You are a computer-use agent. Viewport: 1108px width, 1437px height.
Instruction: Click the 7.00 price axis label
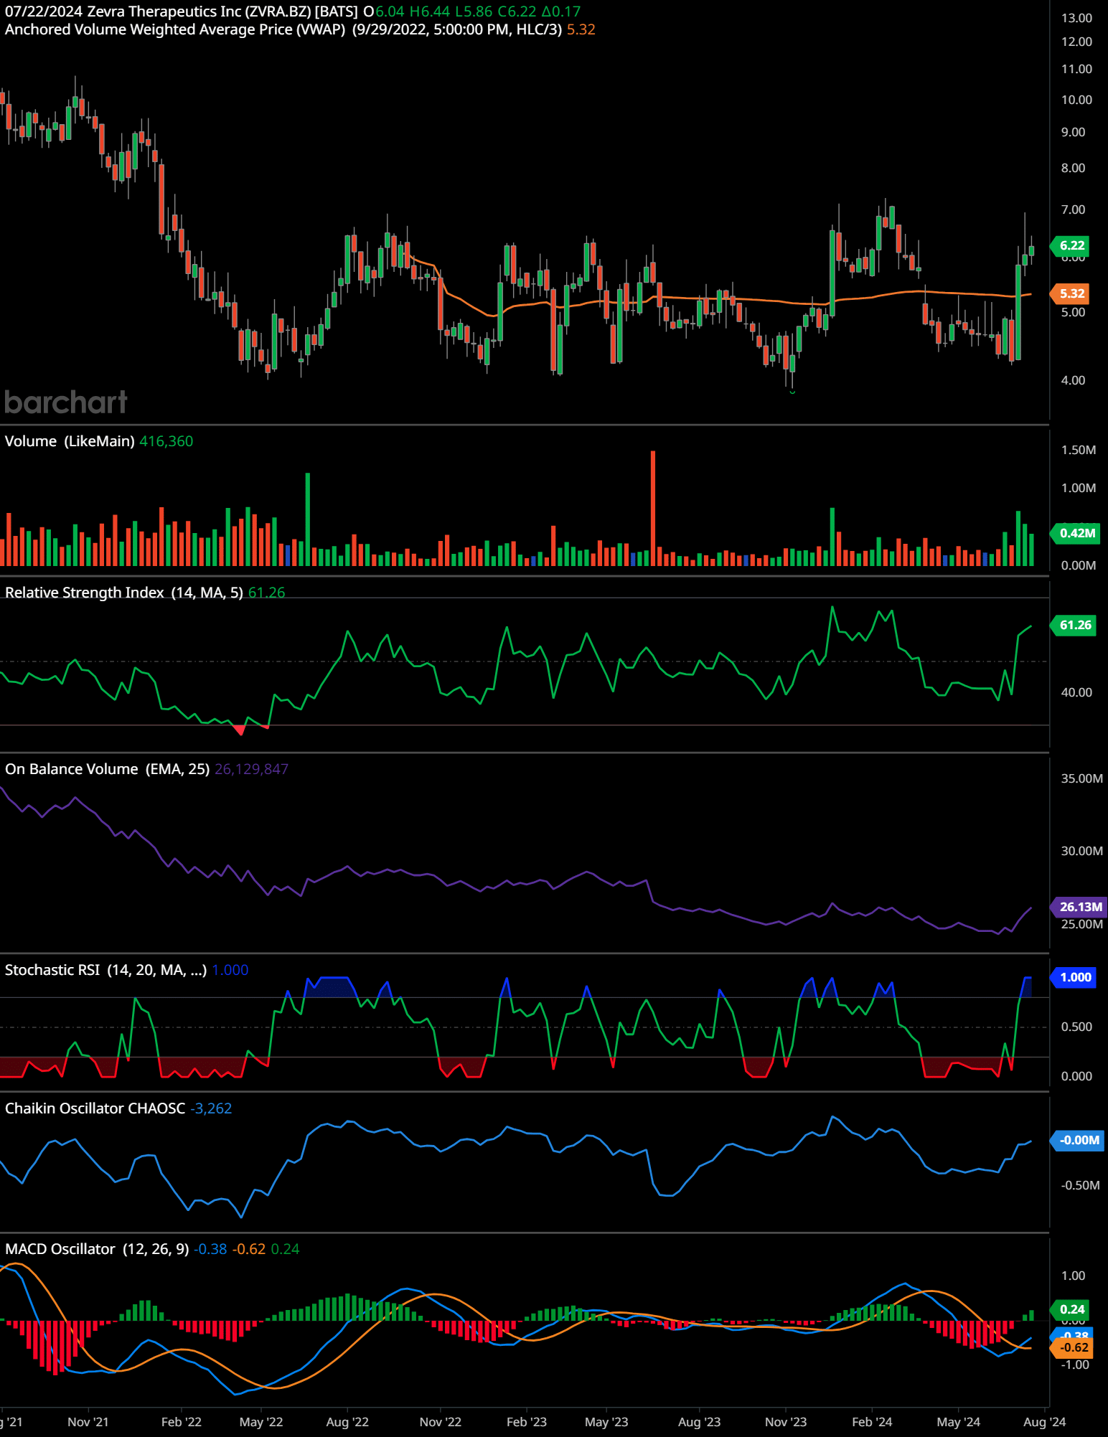pyautogui.click(x=1074, y=209)
